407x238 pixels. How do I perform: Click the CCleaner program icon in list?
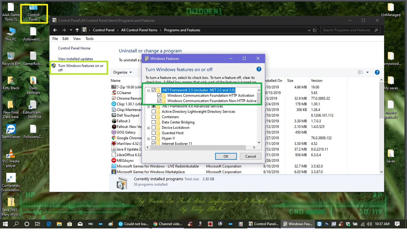click(x=114, y=93)
